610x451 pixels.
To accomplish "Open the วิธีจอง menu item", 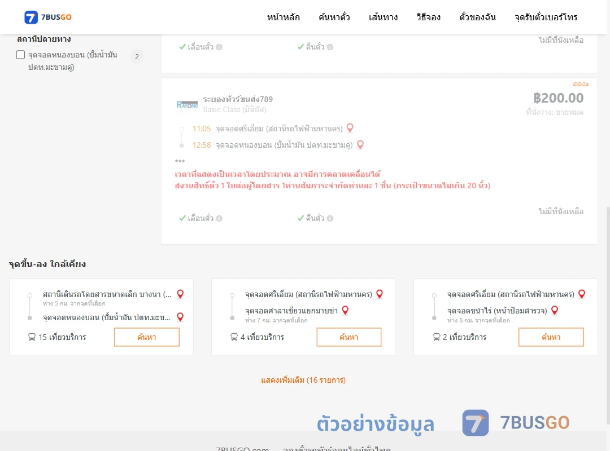I will pos(428,17).
